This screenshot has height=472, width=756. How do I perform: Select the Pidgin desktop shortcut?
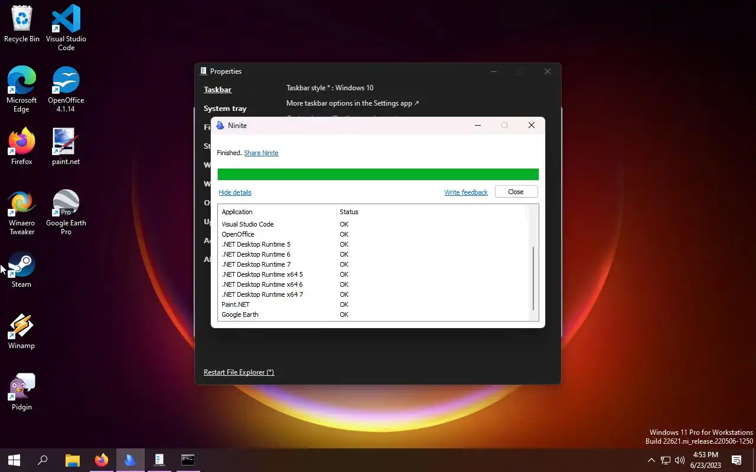pos(22,392)
